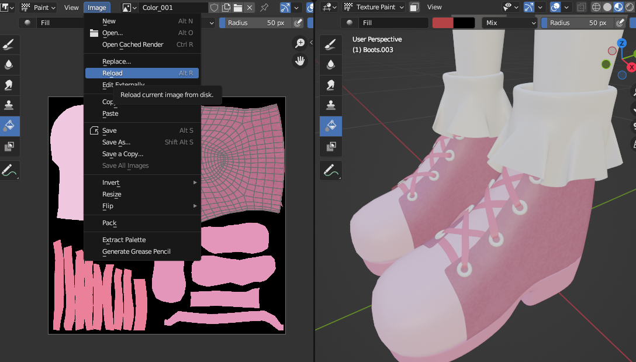Click Radius slider in image editor

coord(256,23)
